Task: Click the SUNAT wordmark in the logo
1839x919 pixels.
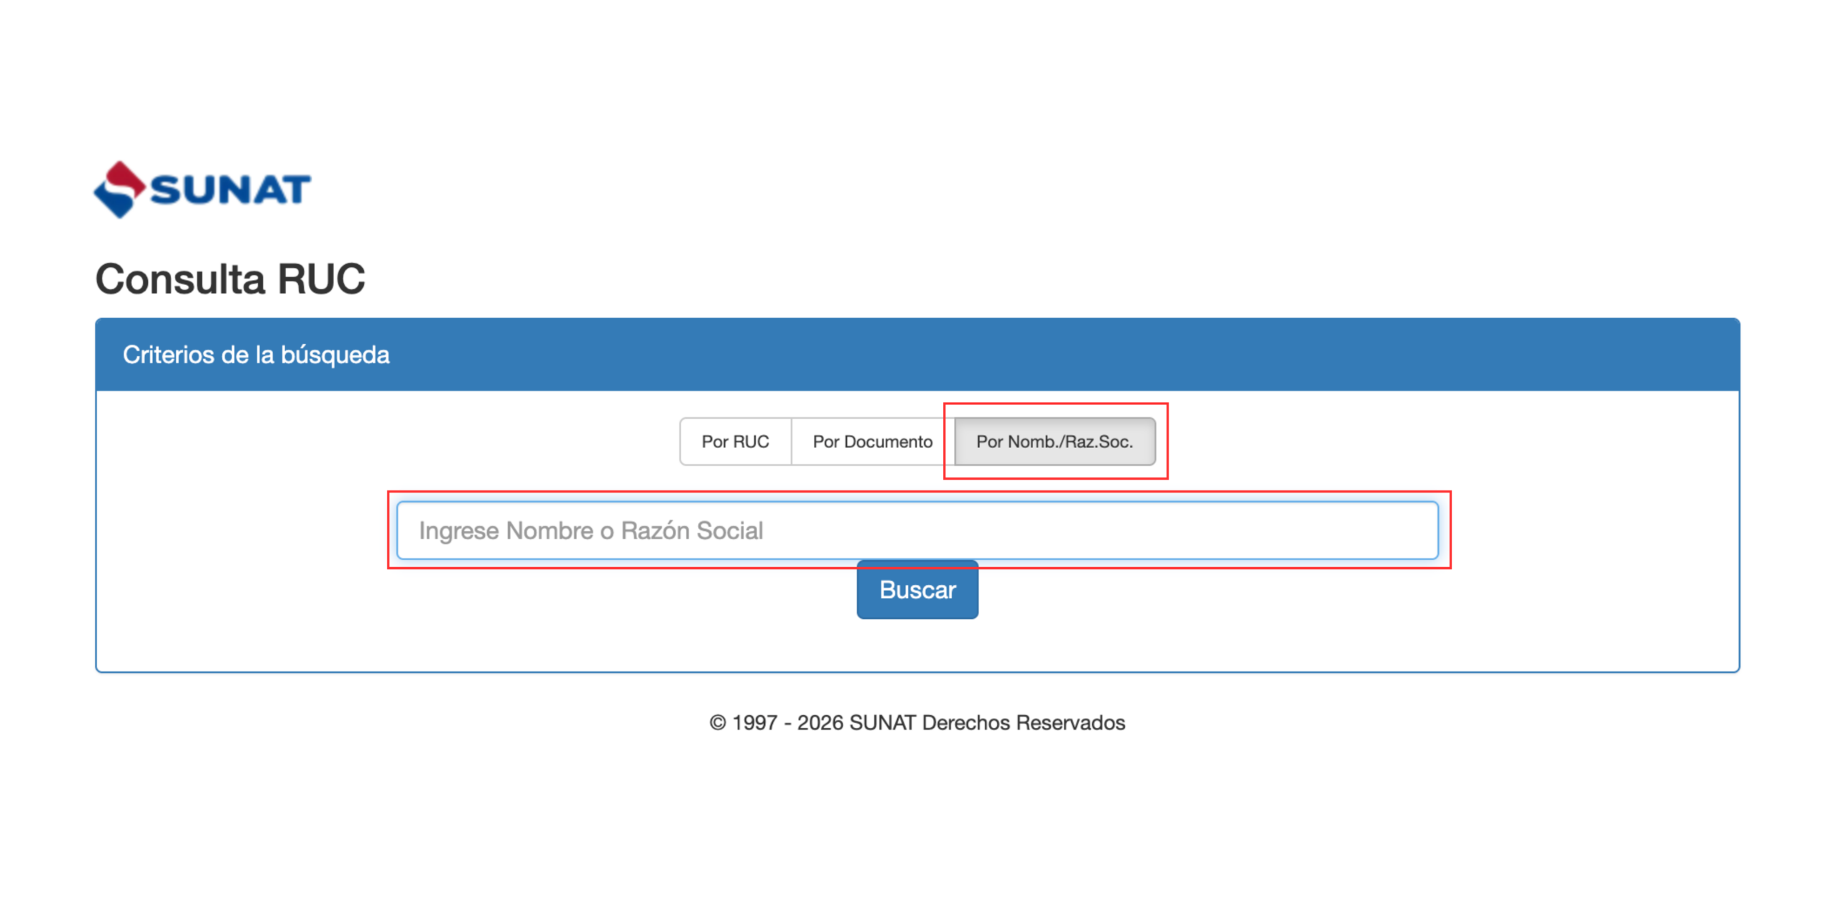Action: click(x=230, y=190)
